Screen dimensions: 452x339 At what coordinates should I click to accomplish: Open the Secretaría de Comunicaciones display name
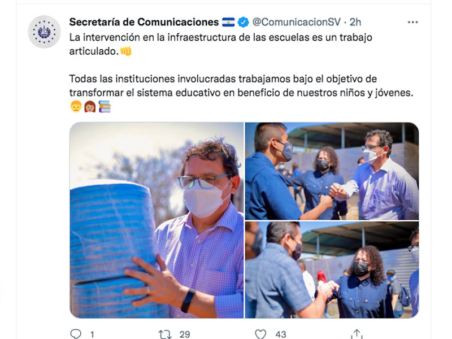coord(144,22)
